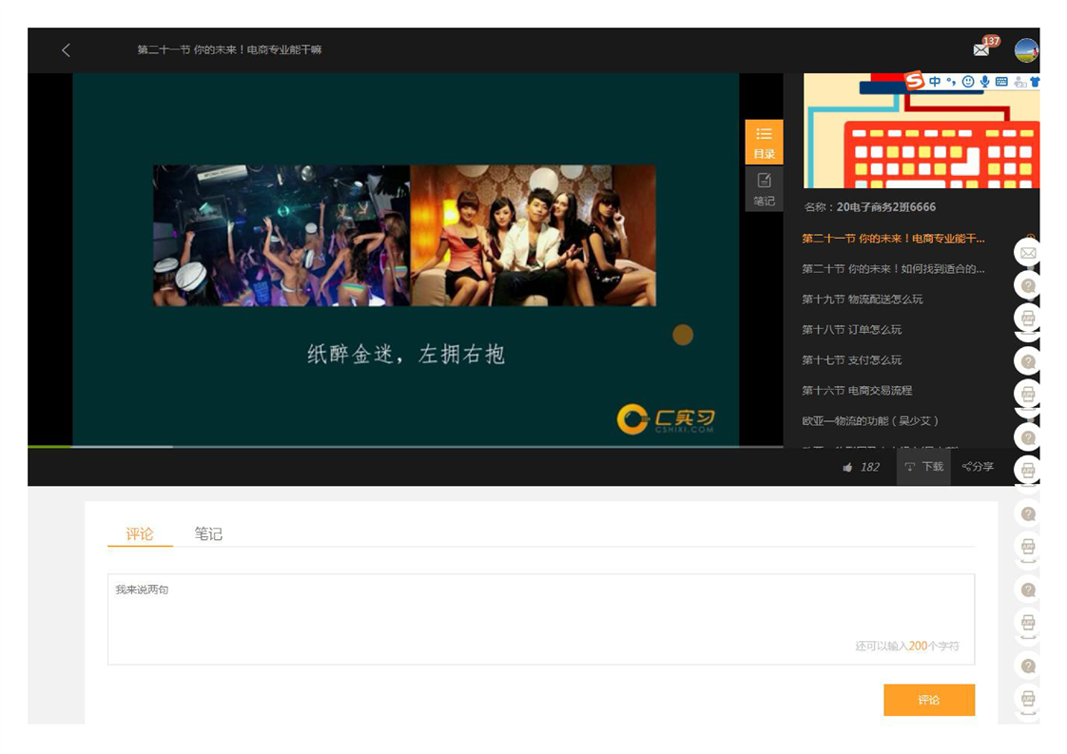Click the Sogou microphone voice input icon
Viewport: 1067px width, 754px height.
[985, 82]
